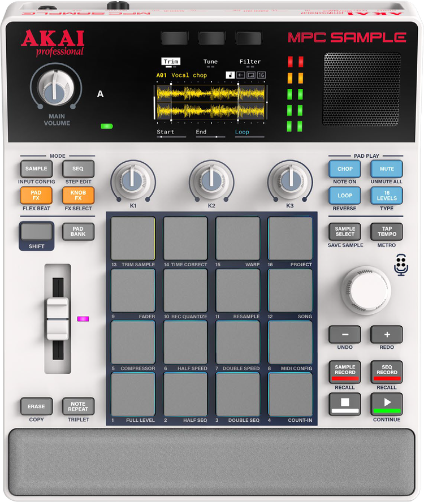Click the loop icon on display
This screenshot has width=424, height=502.
(x=251, y=75)
